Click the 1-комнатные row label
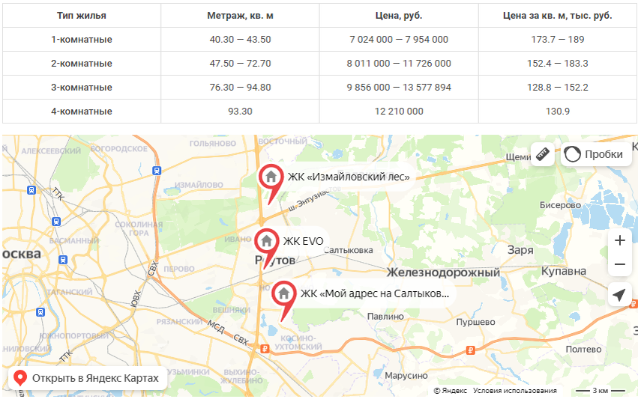This screenshot has width=641, height=399. point(82,40)
